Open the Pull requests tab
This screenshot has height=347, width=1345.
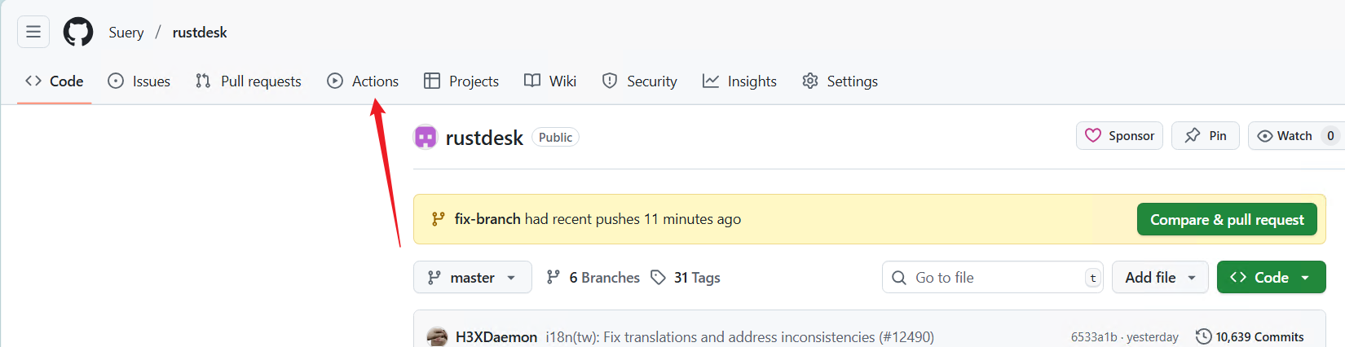(249, 81)
